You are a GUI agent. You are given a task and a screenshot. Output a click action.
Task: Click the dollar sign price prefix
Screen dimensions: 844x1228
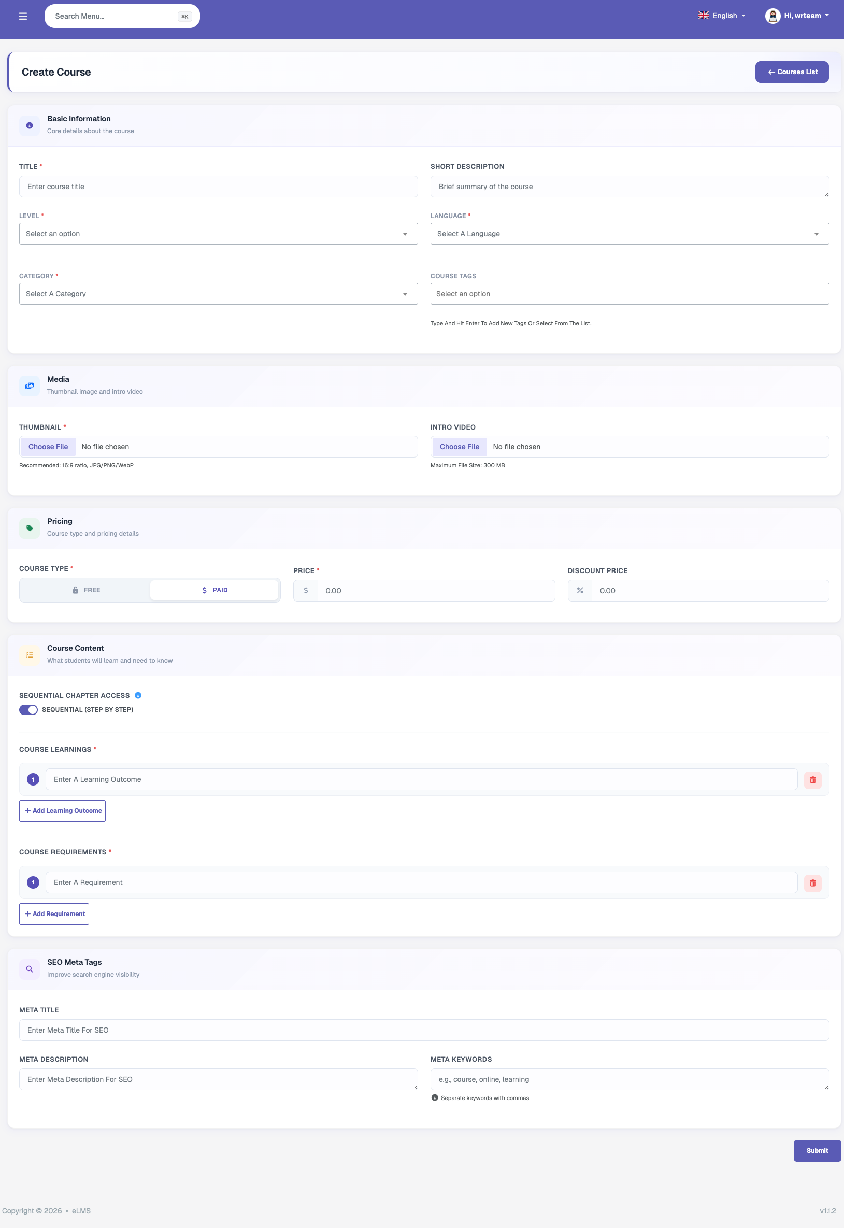306,590
